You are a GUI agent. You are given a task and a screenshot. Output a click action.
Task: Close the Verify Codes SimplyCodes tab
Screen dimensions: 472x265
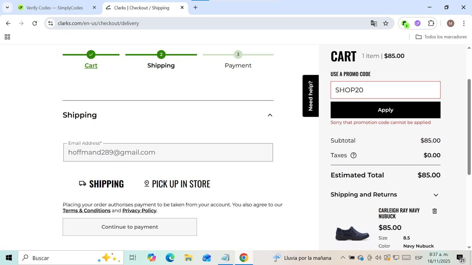(x=94, y=8)
